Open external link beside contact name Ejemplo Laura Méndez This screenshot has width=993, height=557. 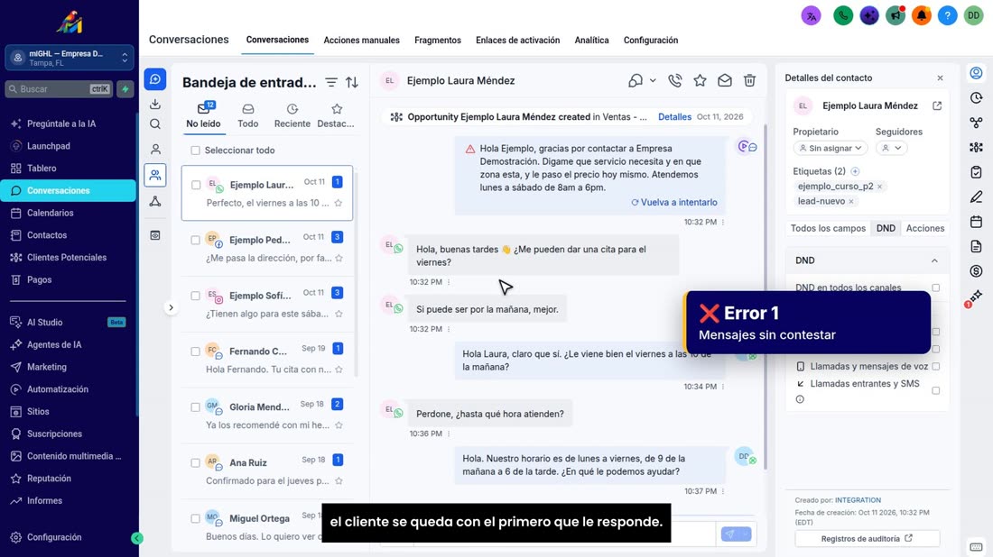click(x=937, y=105)
